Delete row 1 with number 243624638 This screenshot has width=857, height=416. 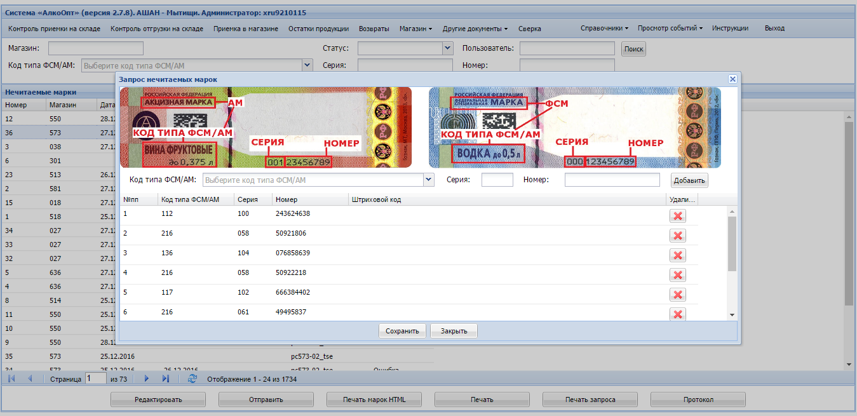[x=677, y=216]
